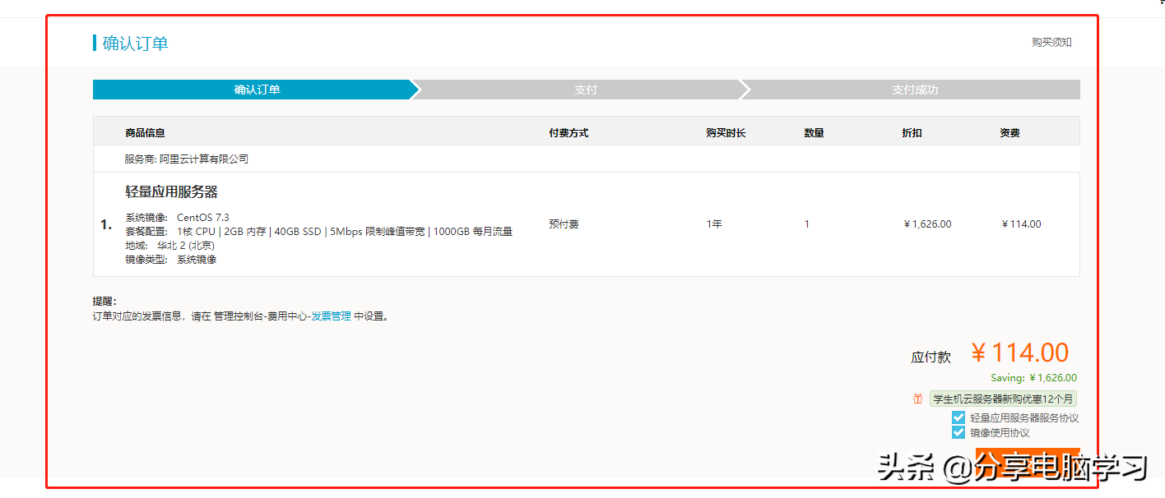This screenshot has height=498, width=1165.
Task: Uncheck the 镜像使用协议 checkbox
Action: pos(958,431)
